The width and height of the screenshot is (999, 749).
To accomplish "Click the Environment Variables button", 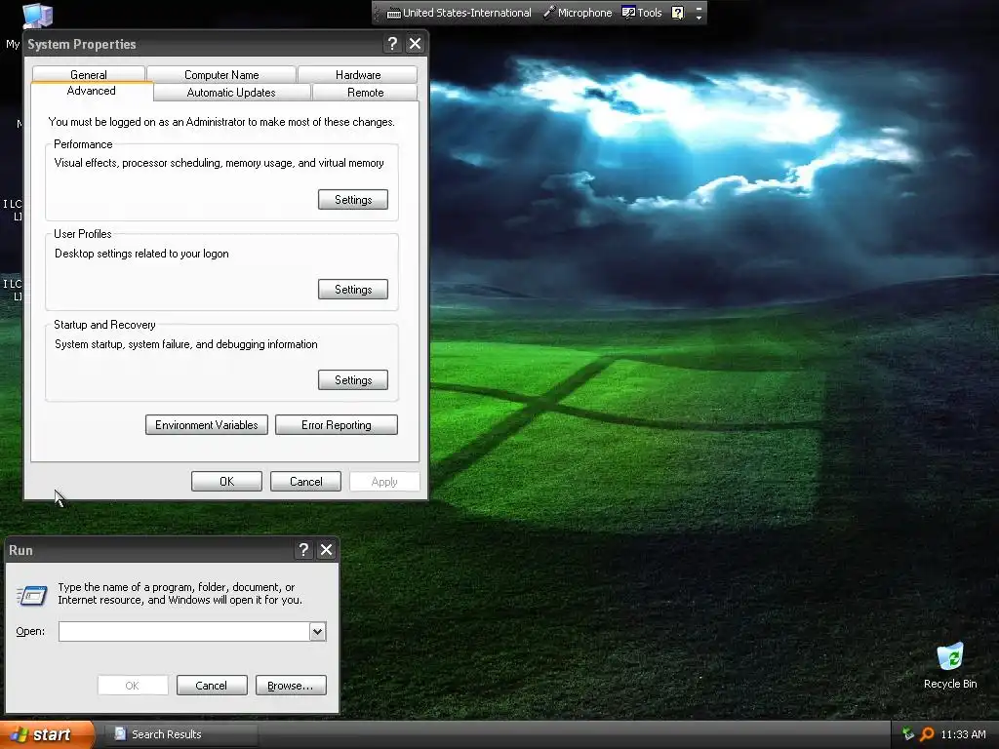I will (207, 425).
